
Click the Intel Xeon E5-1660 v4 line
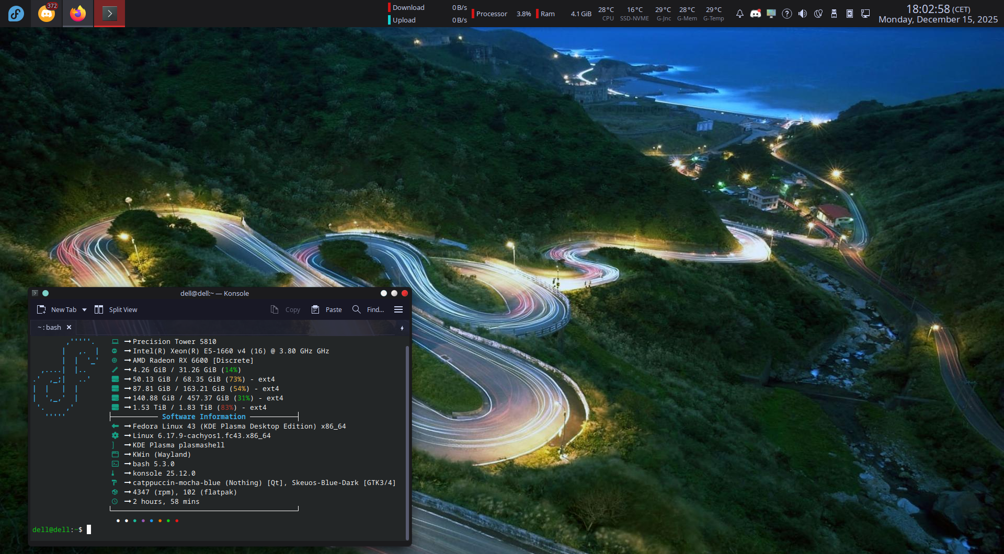(x=231, y=351)
